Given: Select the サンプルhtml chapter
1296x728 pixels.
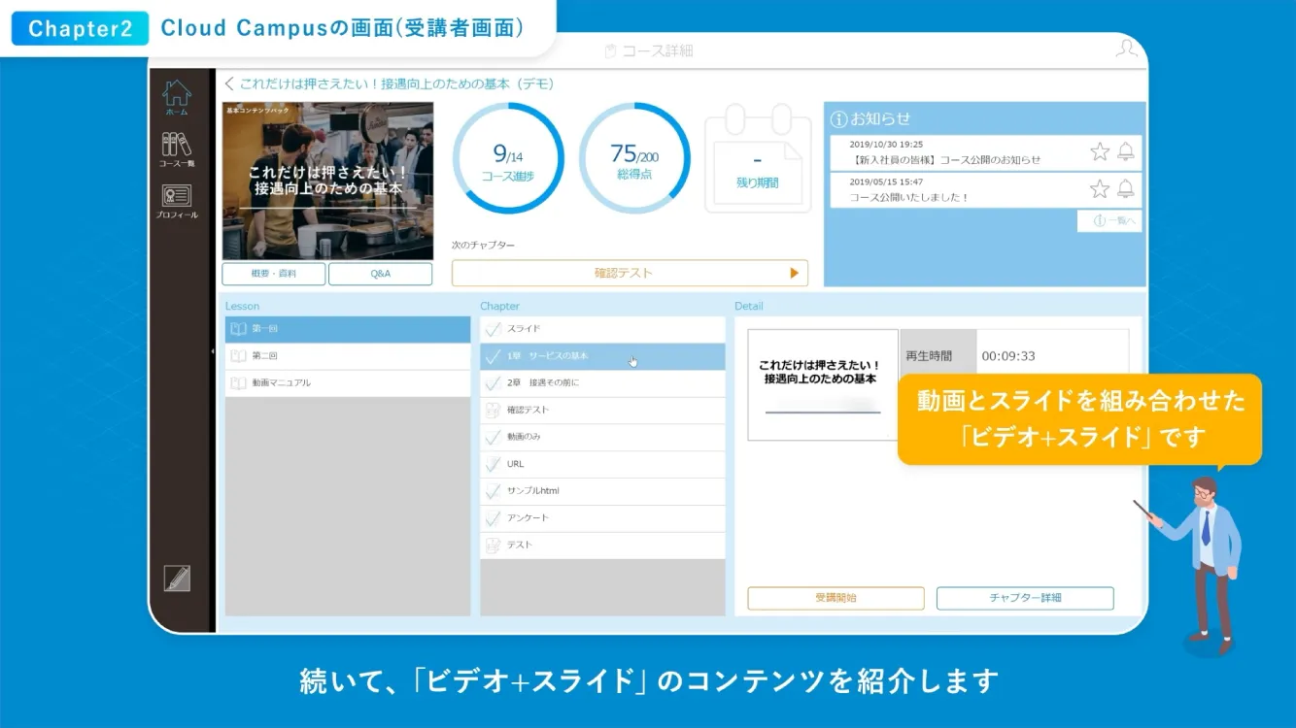Looking at the screenshot, I should point(602,491).
